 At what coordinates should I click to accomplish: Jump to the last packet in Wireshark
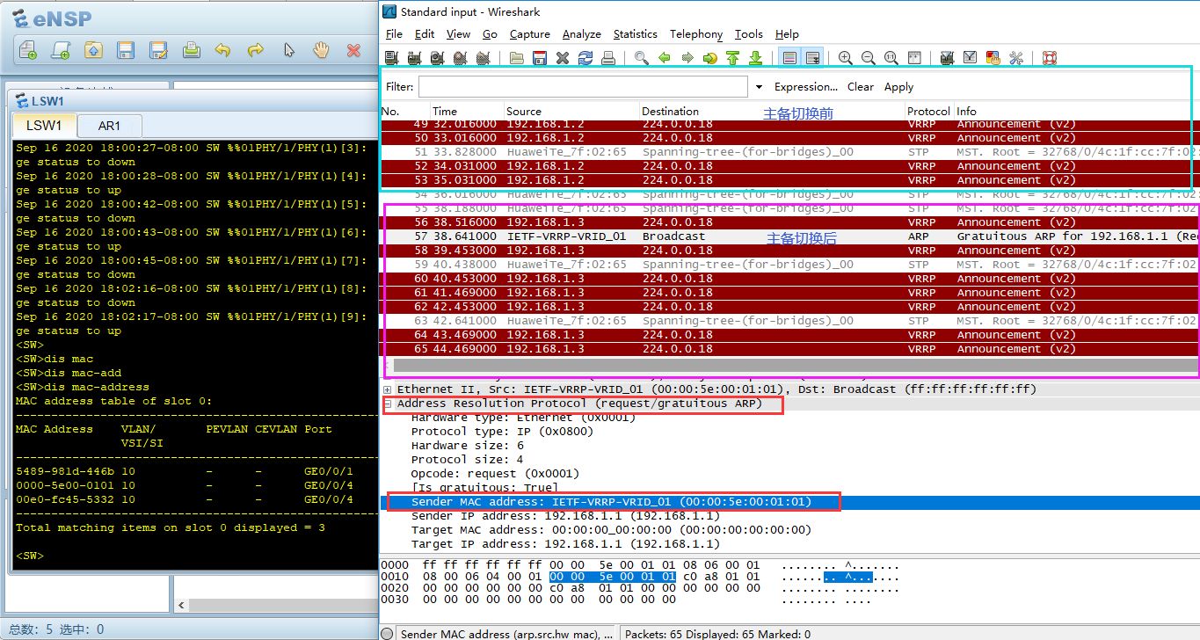tap(756, 58)
